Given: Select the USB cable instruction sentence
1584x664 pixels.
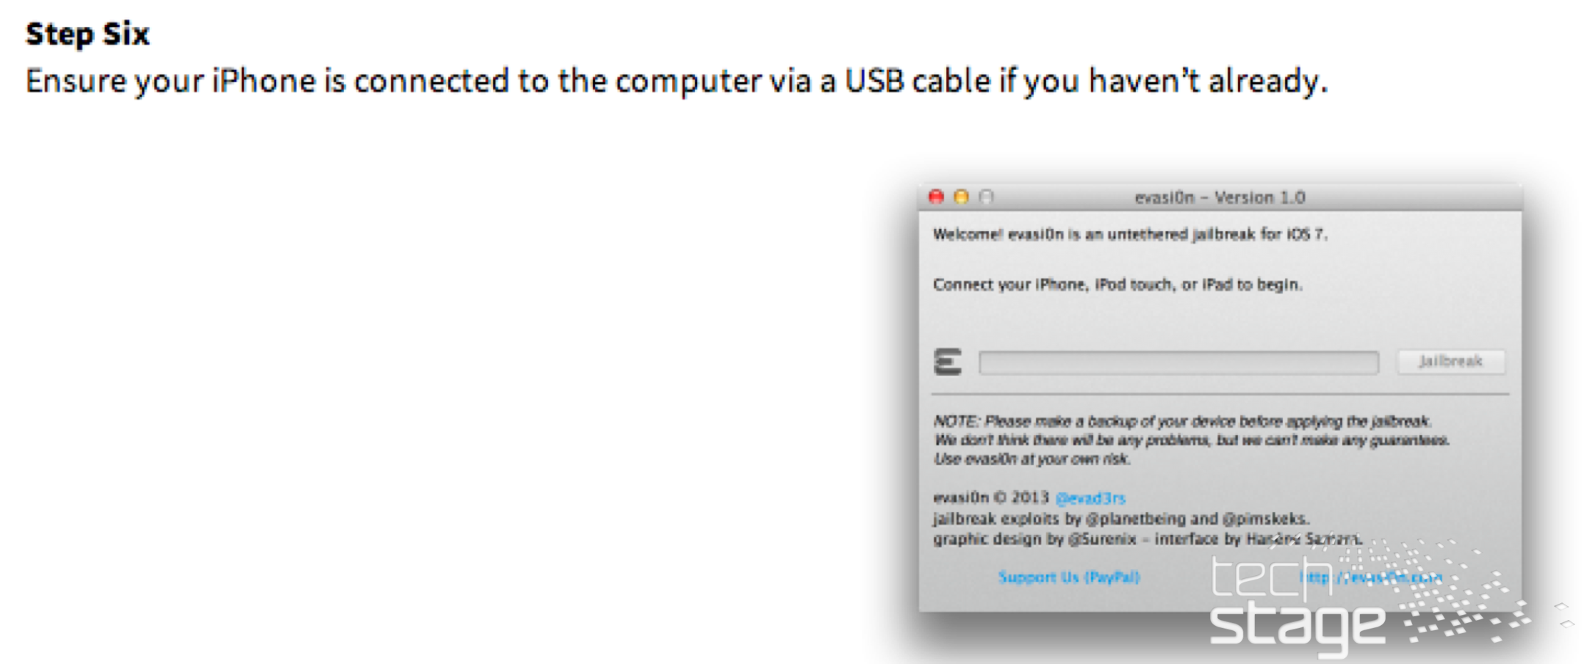Looking at the screenshot, I should 676,81.
